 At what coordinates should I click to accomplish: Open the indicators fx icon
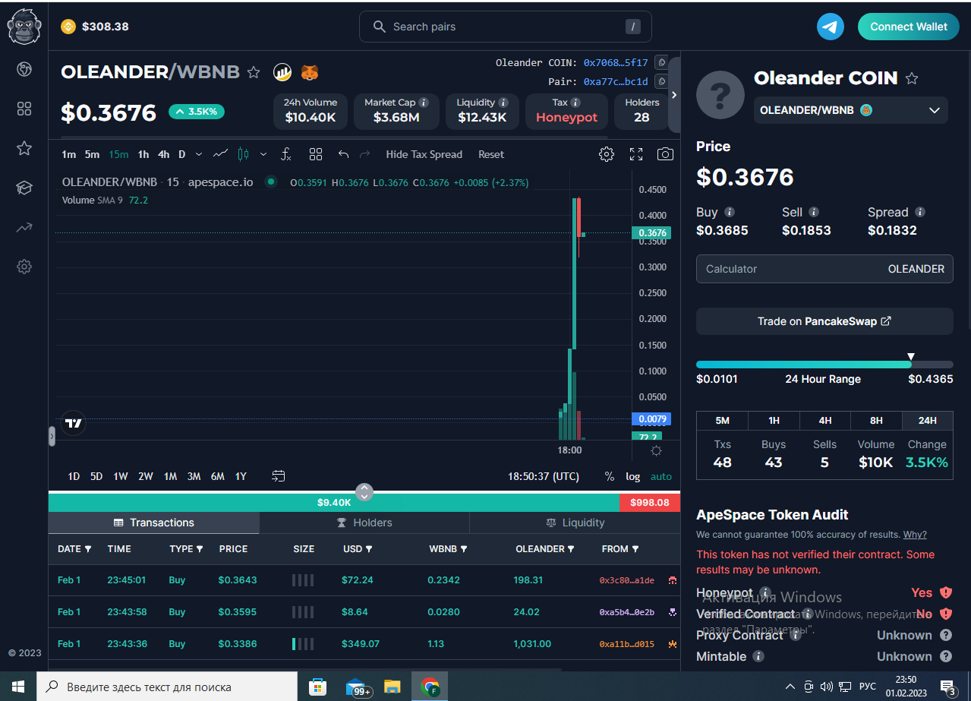[x=286, y=154]
